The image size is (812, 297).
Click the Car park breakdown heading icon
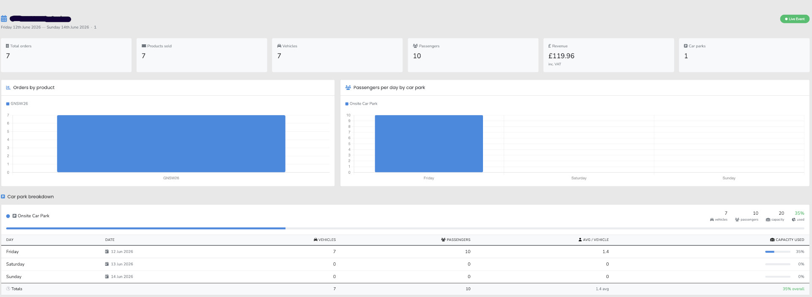(x=3, y=197)
